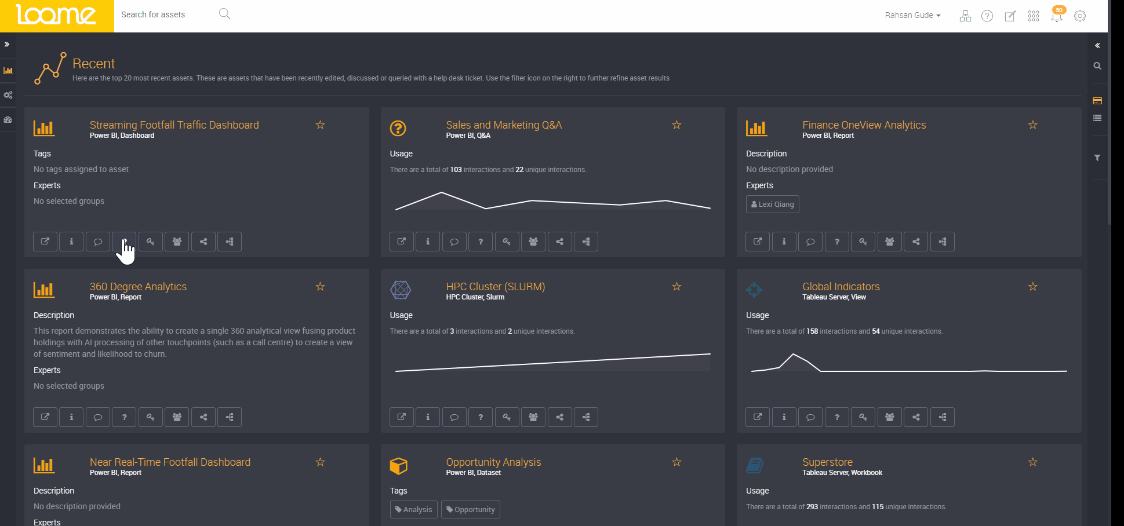Click the Opportunity tag

coord(471,510)
